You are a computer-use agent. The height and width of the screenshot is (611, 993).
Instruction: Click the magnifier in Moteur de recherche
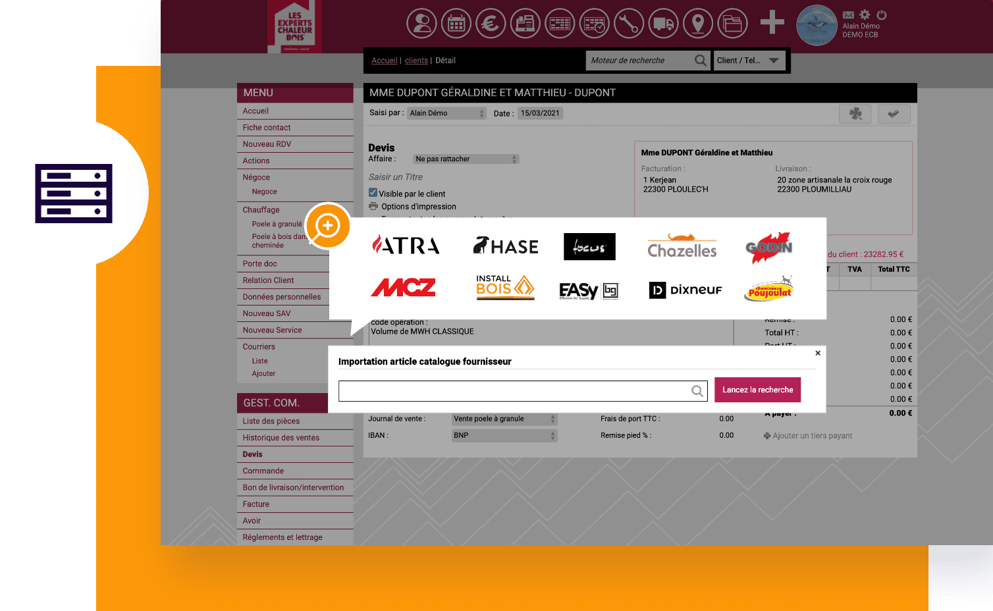tap(701, 61)
